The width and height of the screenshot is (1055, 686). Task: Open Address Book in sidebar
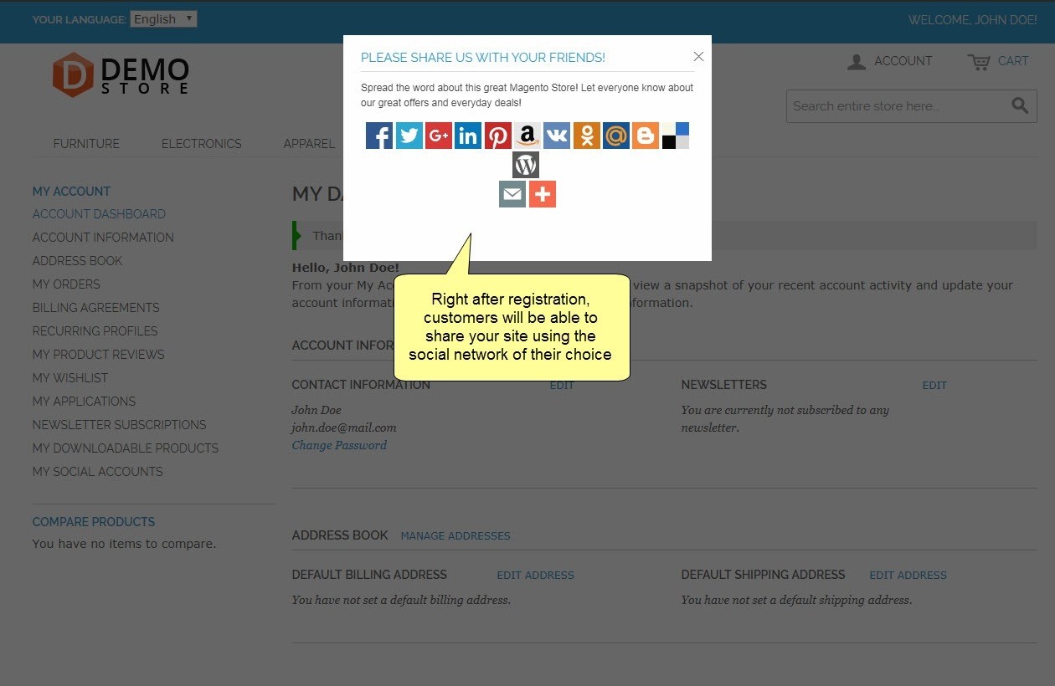pyautogui.click(x=77, y=261)
